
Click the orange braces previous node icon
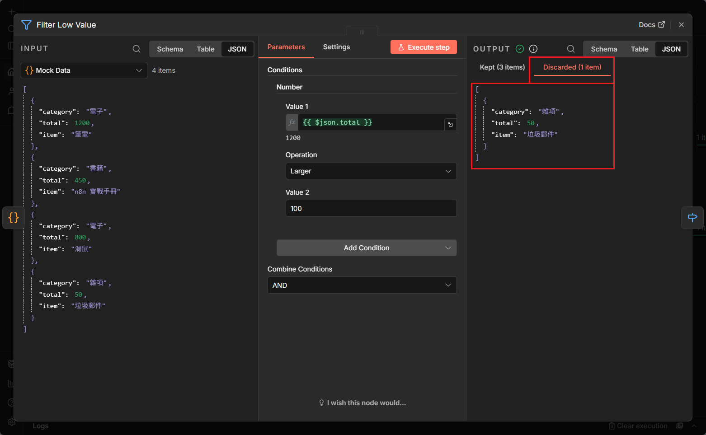tap(14, 218)
